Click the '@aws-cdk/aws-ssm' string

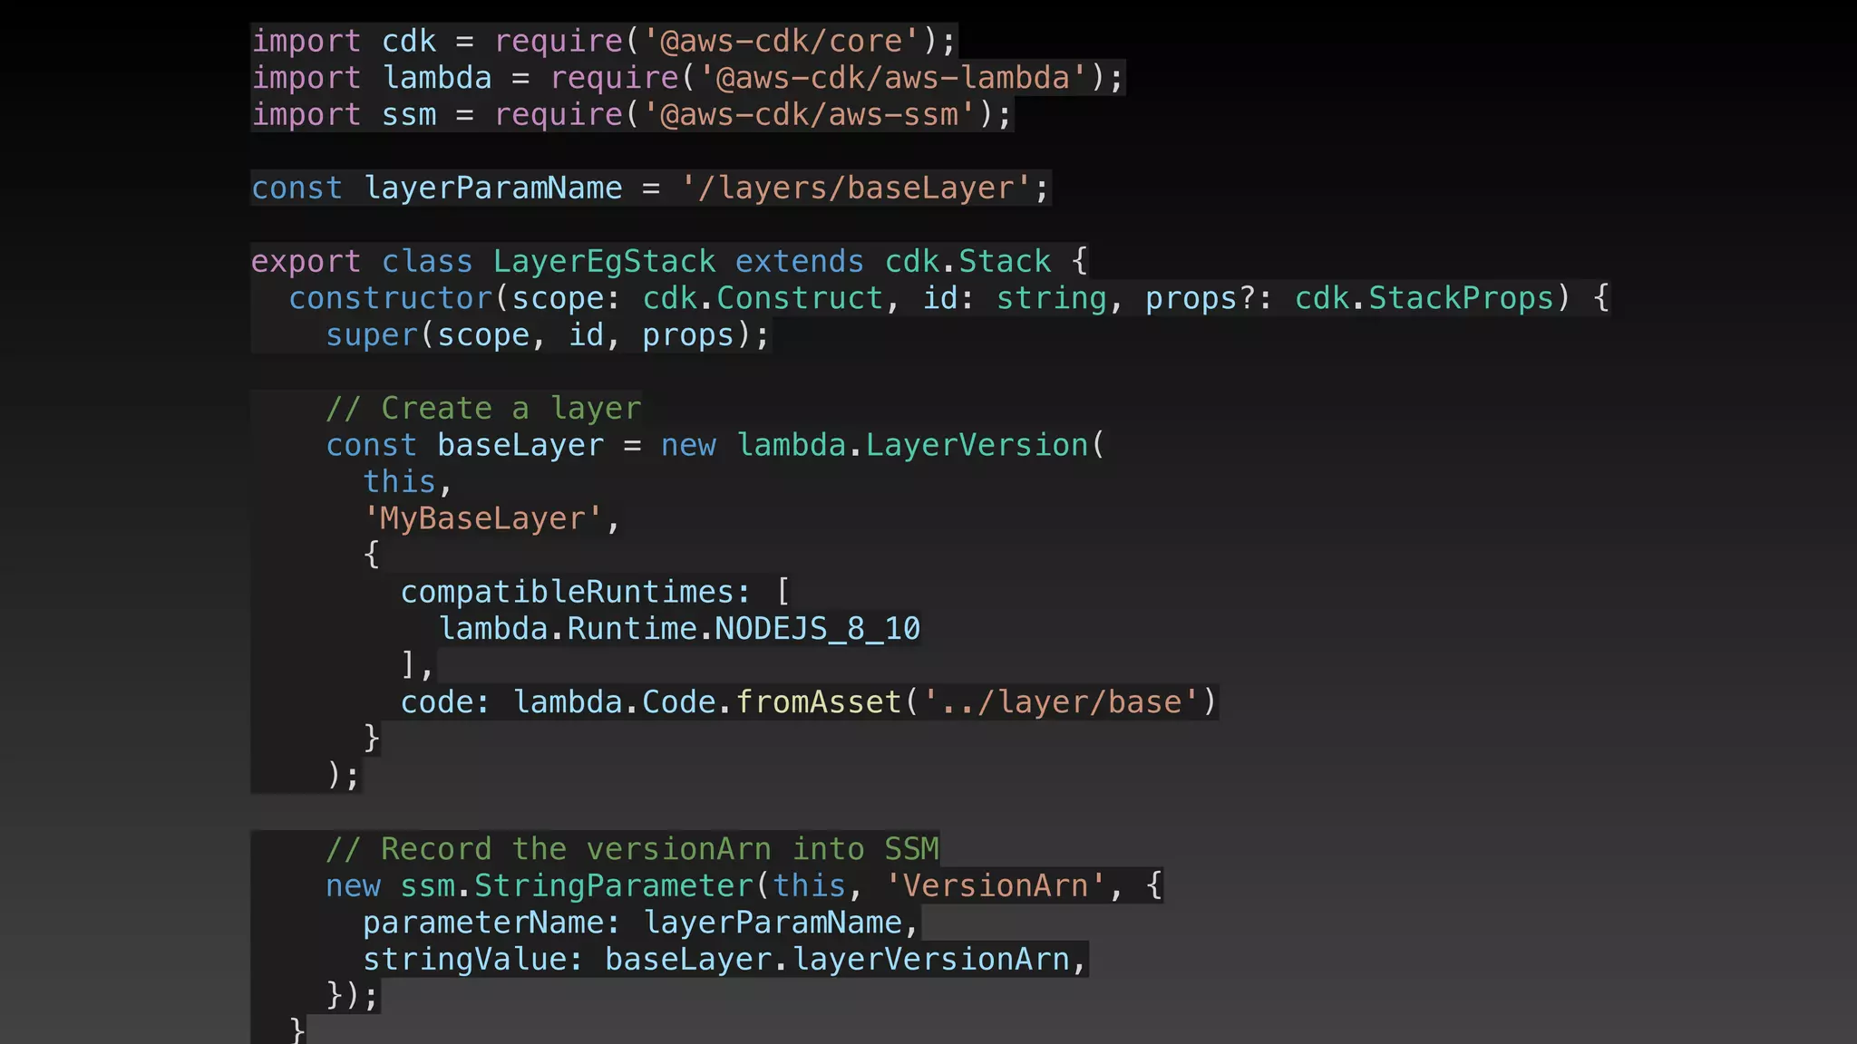point(811,115)
